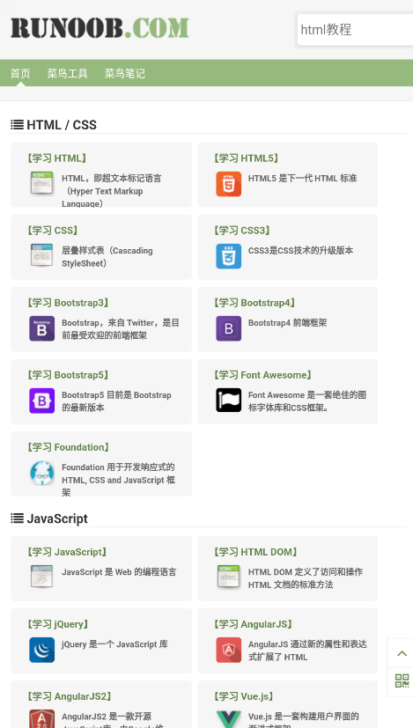Open the 【学习 JavaScript】 link
413x728 pixels.
(67, 552)
